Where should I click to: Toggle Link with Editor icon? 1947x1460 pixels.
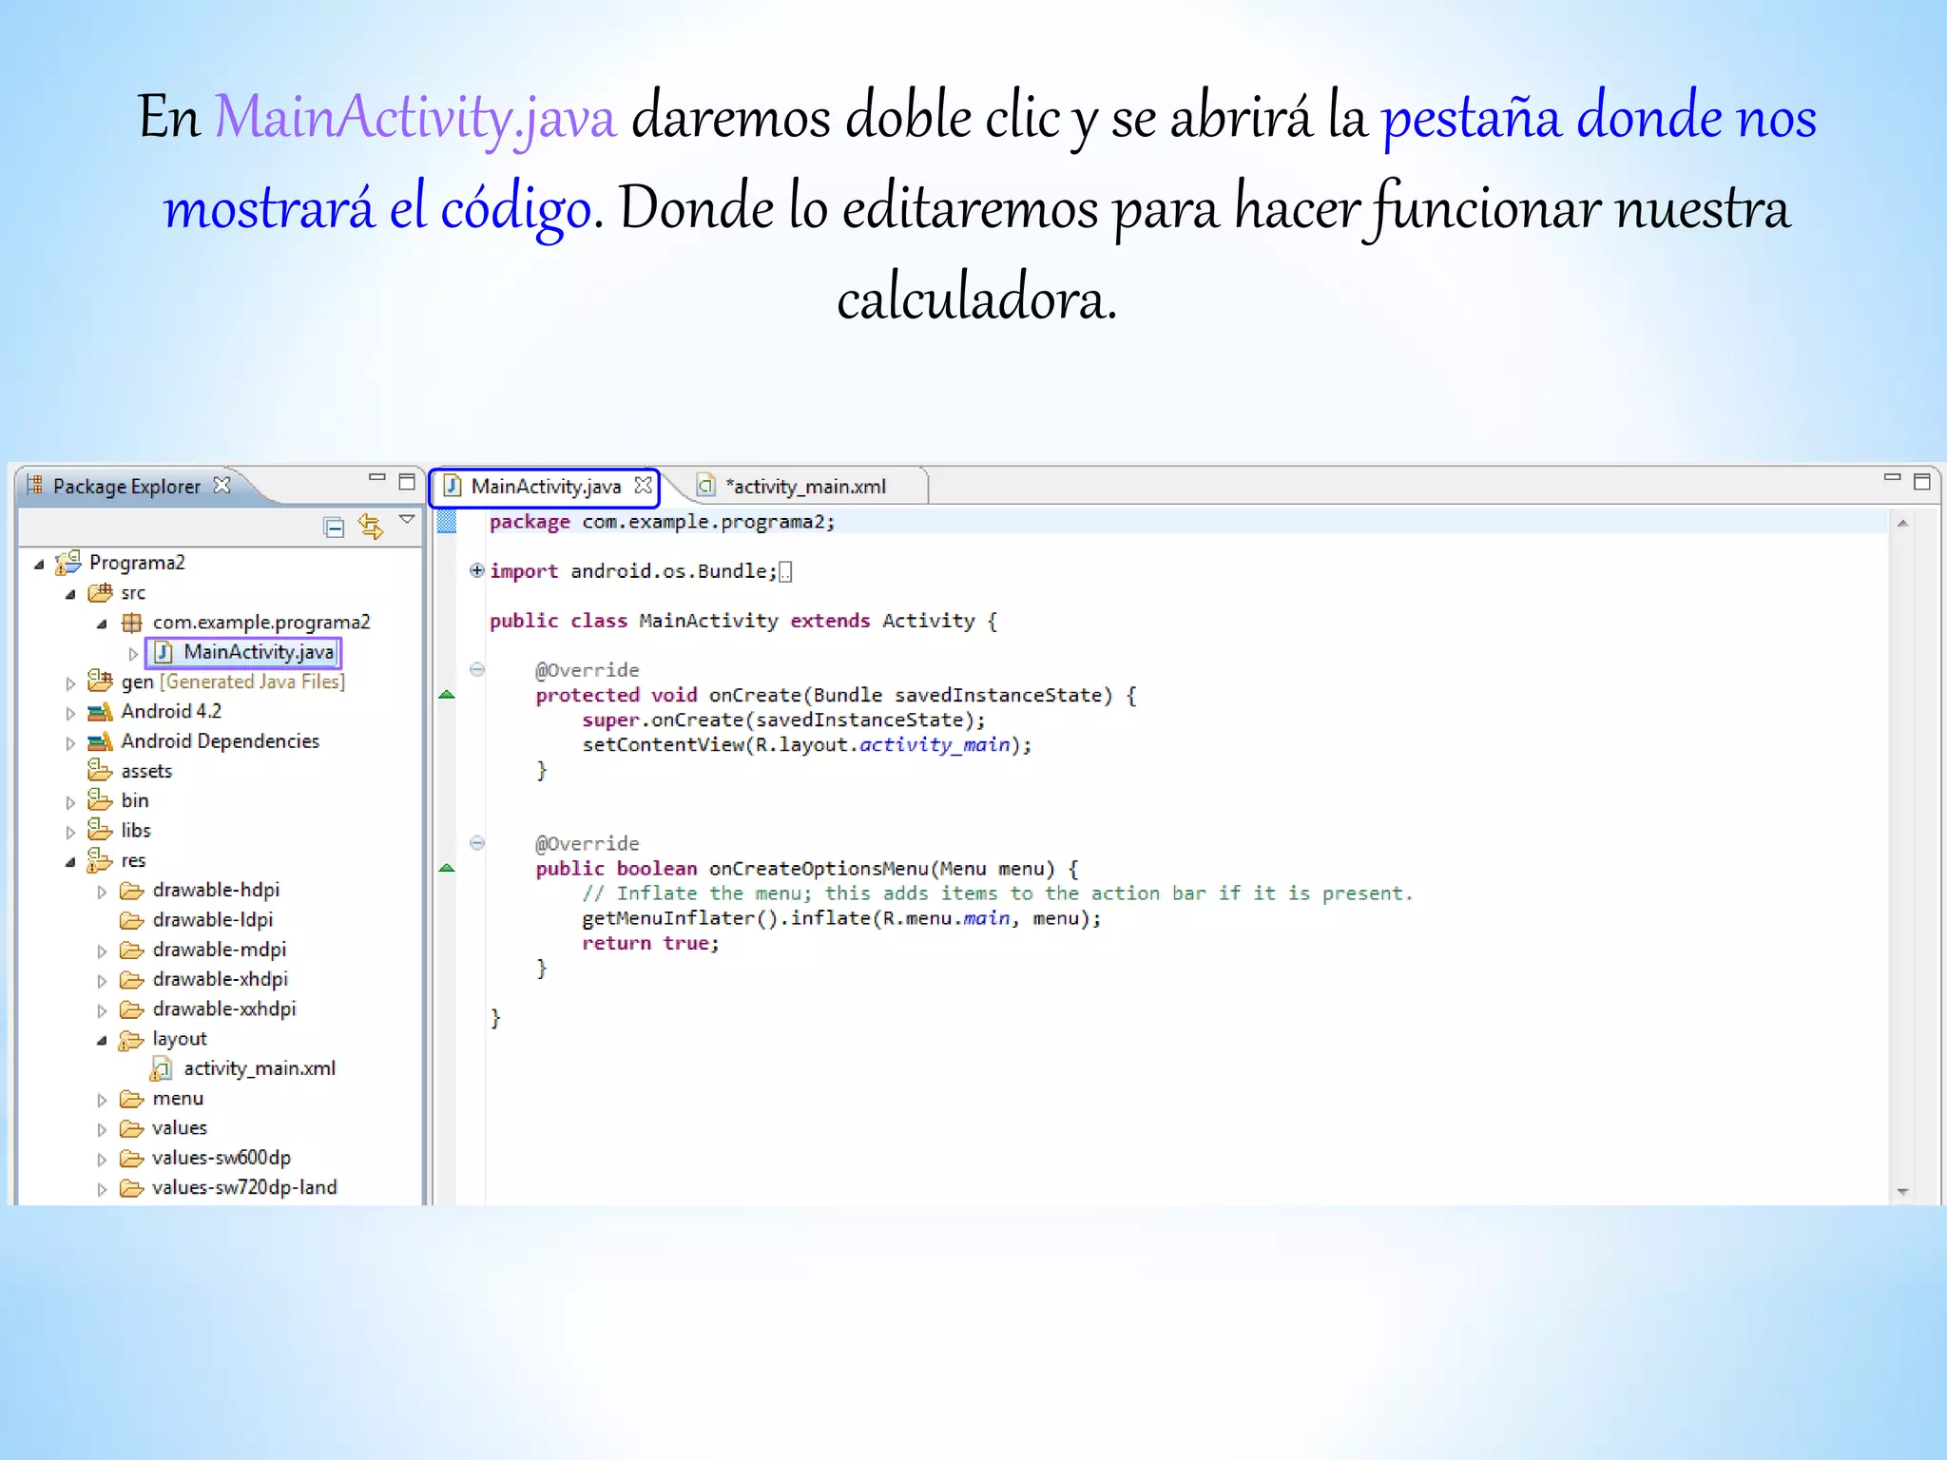click(371, 526)
